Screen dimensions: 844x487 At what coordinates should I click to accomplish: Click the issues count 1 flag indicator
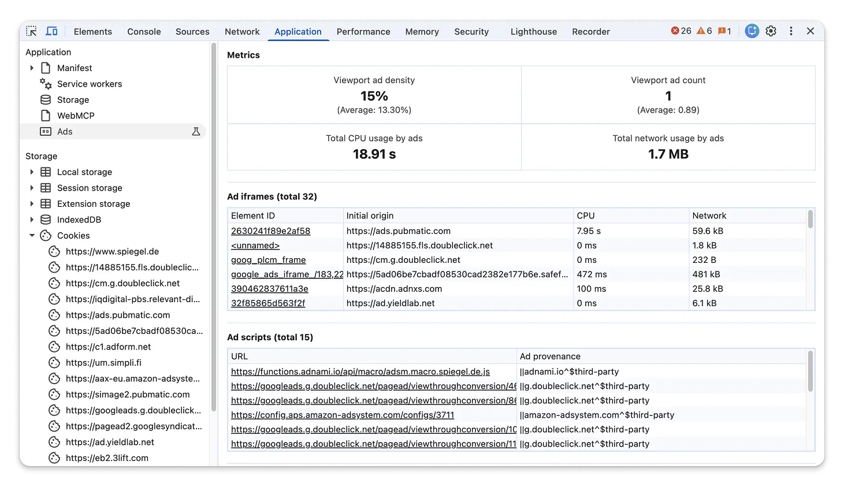pos(724,31)
